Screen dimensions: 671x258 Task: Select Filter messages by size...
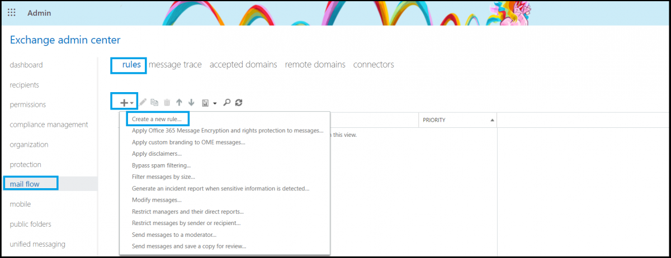point(164,177)
